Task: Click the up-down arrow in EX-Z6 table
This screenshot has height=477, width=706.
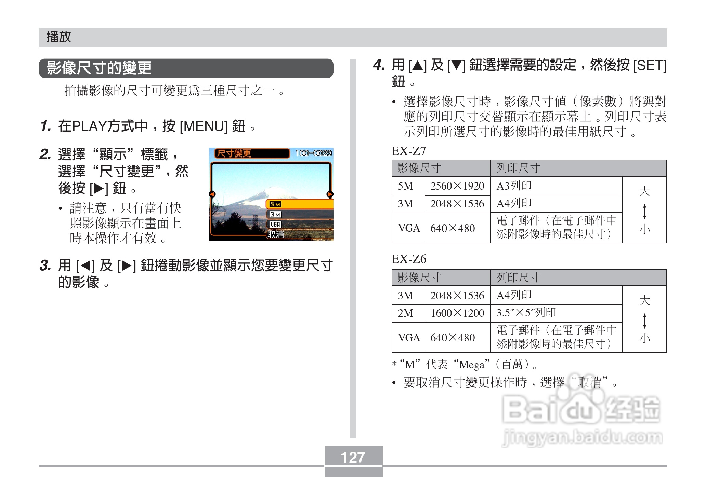Action: [x=644, y=321]
